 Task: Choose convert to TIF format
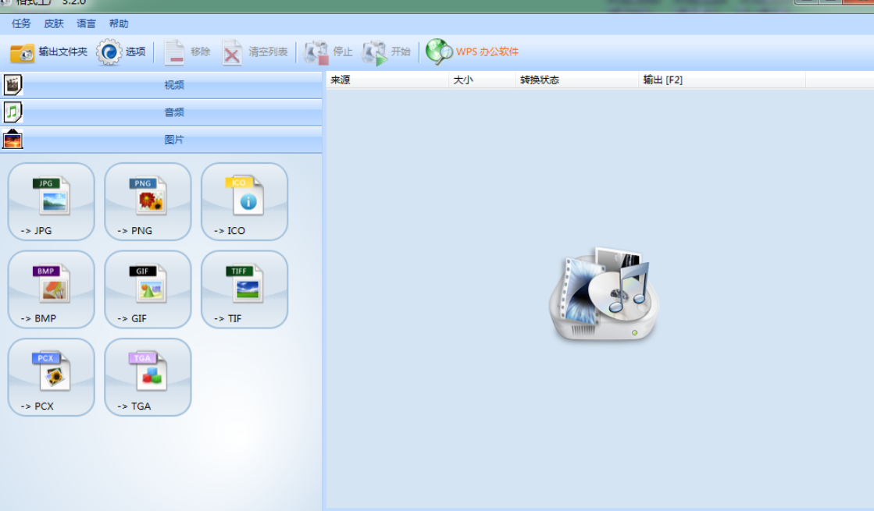244,289
